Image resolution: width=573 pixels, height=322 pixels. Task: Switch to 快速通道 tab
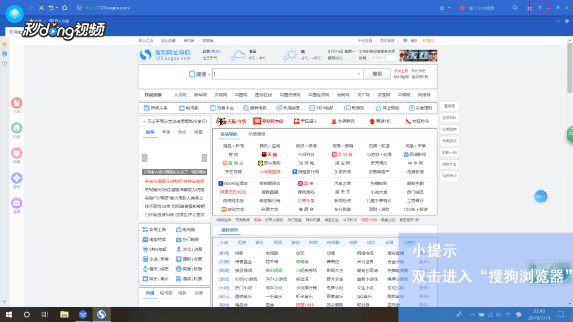[257, 134]
